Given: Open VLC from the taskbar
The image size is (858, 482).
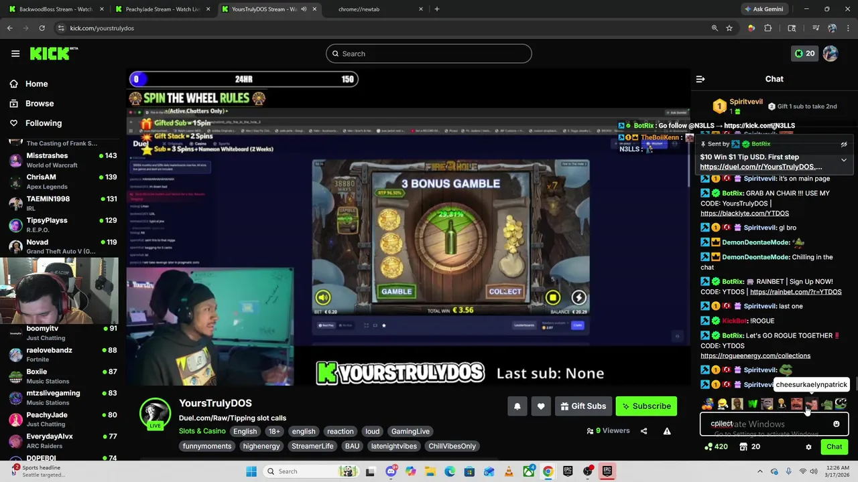Looking at the screenshot, I should [x=509, y=471].
